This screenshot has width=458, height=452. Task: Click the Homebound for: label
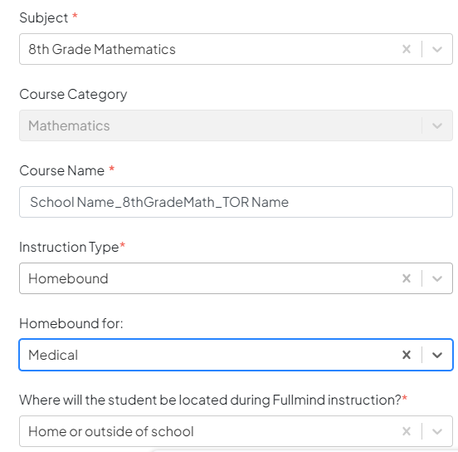coord(71,323)
